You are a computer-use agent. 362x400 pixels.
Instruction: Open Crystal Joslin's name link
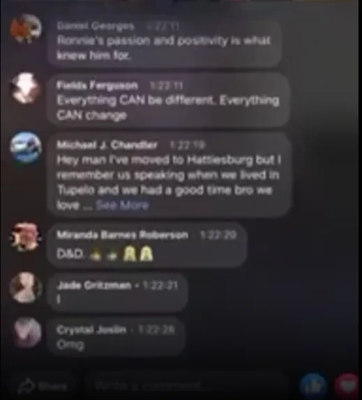tap(91, 330)
